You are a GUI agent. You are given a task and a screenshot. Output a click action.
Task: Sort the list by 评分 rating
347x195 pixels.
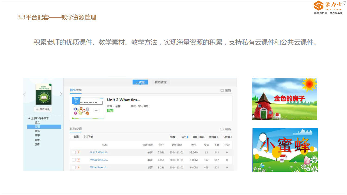(185, 137)
